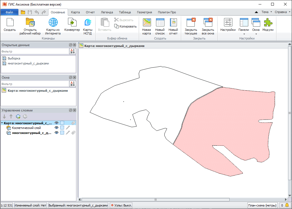Open the Тема dropdown menu
Viewport: 292px width, 209px height.
[266, 12]
